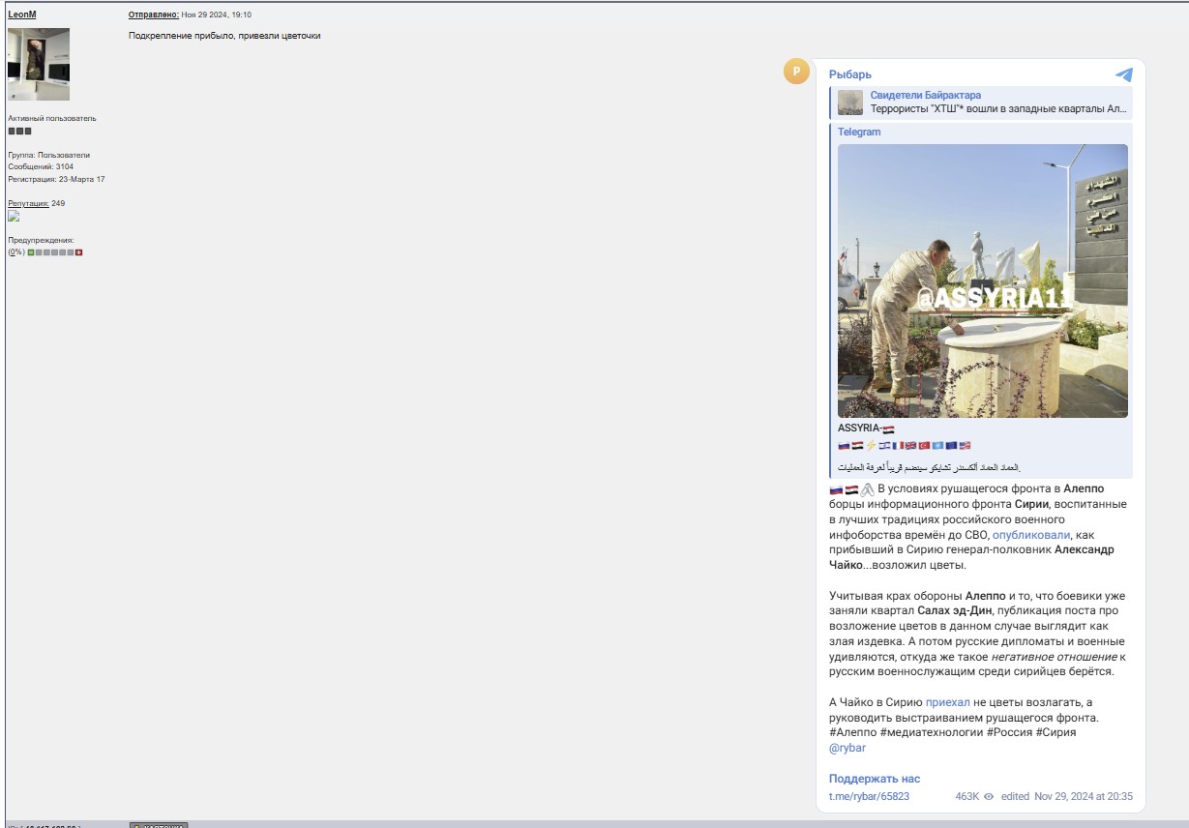Open the Свидетели Байрактара forwarded channel link
1189x828 pixels.
tap(926, 95)
